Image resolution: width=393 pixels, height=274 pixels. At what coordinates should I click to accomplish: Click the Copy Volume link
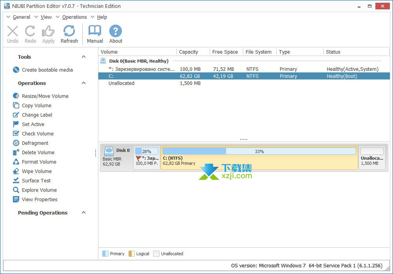tap(36, 105)
